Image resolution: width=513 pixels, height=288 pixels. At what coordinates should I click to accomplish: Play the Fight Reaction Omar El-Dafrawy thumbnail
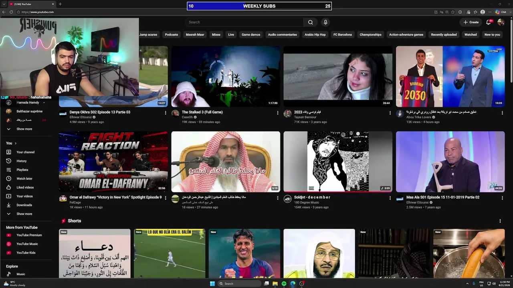coord(113,162)
